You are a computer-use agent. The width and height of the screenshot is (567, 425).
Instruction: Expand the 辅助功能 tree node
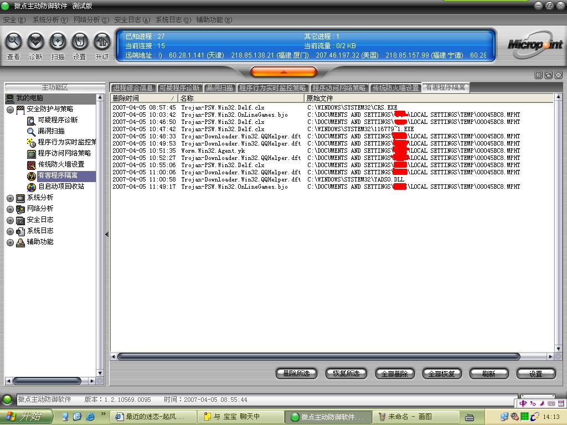[10, 242]
